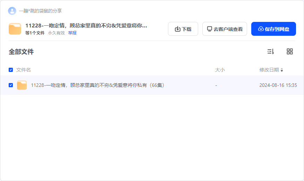Switch to grid view icon
The image size is (304, 181).
tap(290, 51)
